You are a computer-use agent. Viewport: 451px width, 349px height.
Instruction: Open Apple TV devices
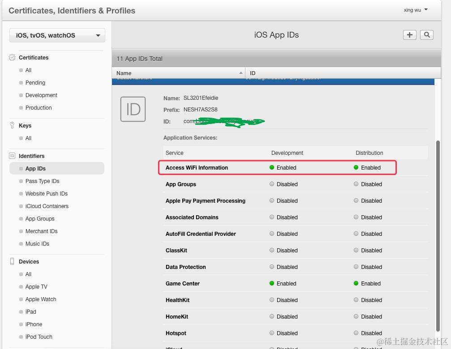click(x=36, y=287)
